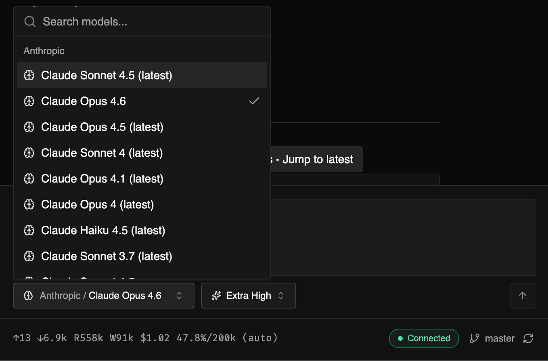The width and height of the screenshot is (548, 361).
Task: Click the git branch icon
Action: pos(475,338)
